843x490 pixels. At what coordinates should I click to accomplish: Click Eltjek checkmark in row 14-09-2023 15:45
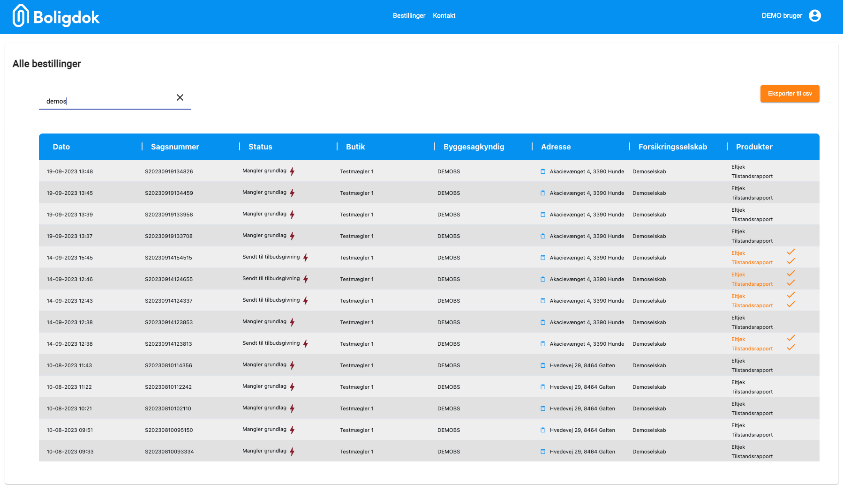coord(791,252)
